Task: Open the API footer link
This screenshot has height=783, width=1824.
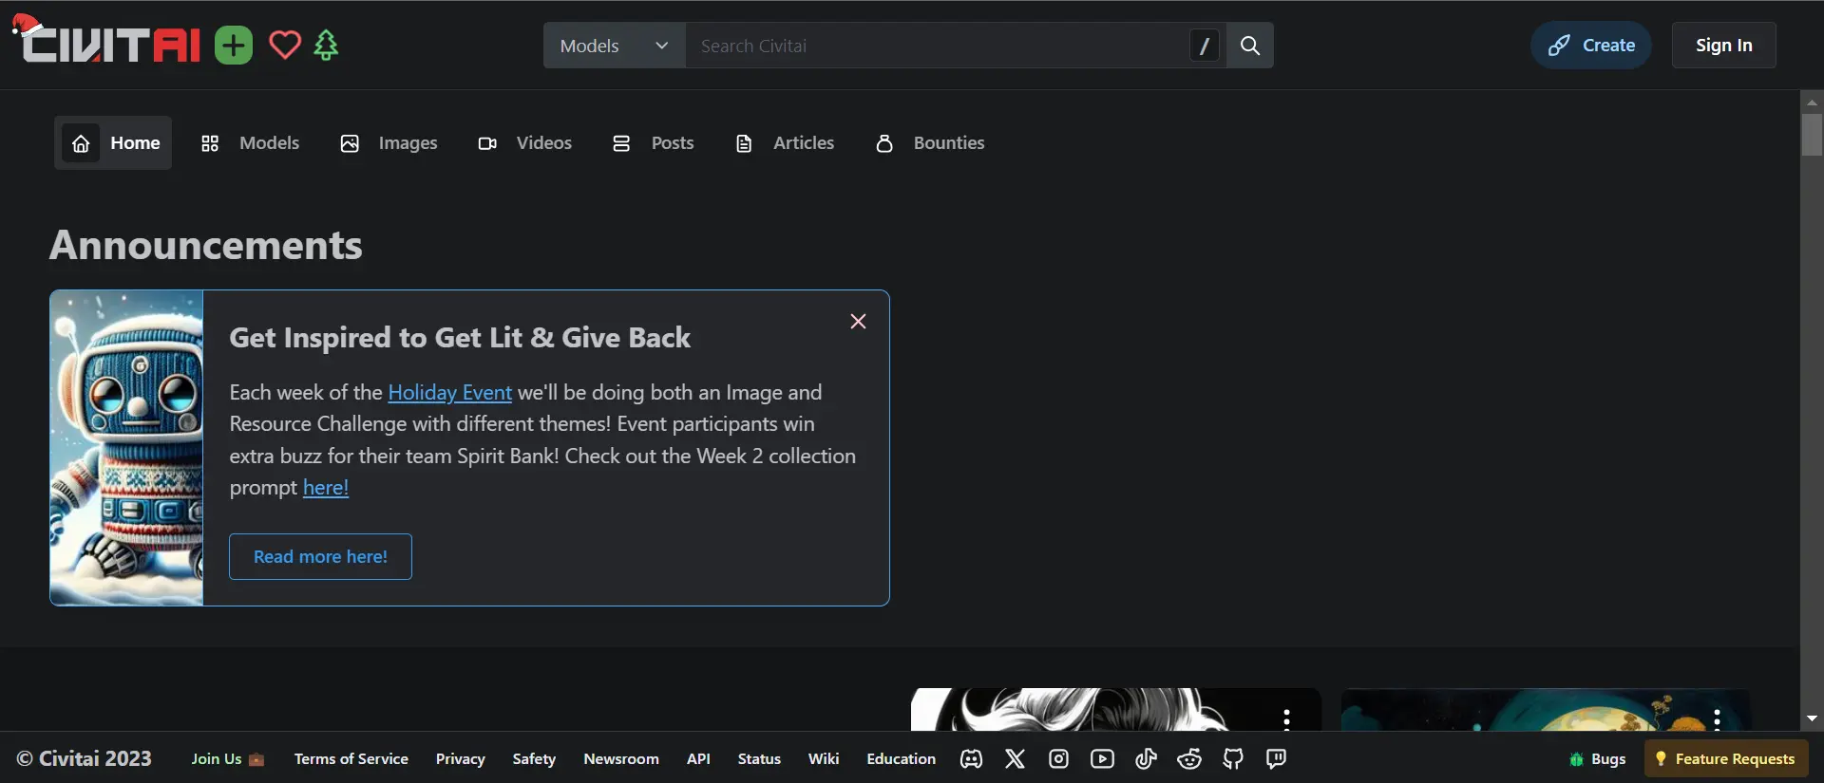Action: click(x=698, y=758)
